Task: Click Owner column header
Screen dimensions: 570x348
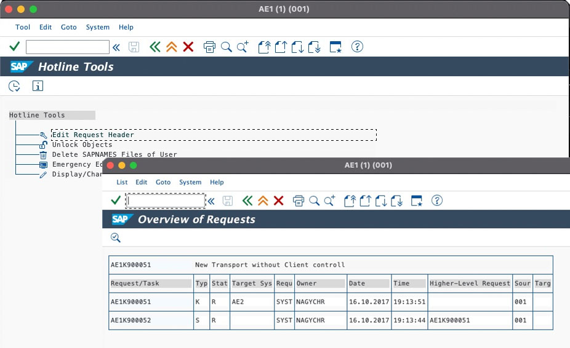Action: pos(320,283)
